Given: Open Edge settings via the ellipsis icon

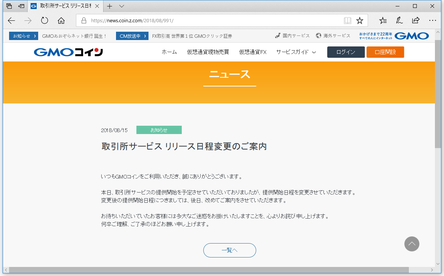Looking at the screenshot, I should point(432,20).
